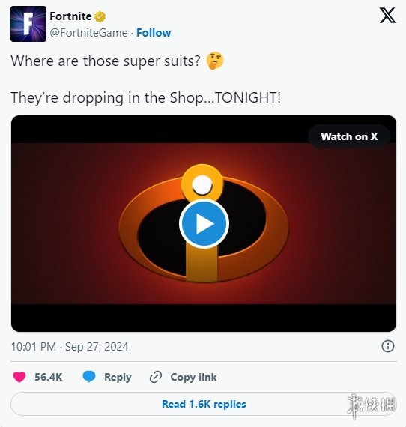Image resolution: width=406 pixels, height=427 pixels.
Task: Click the thinking face emoji
Action: click(215, 61)
